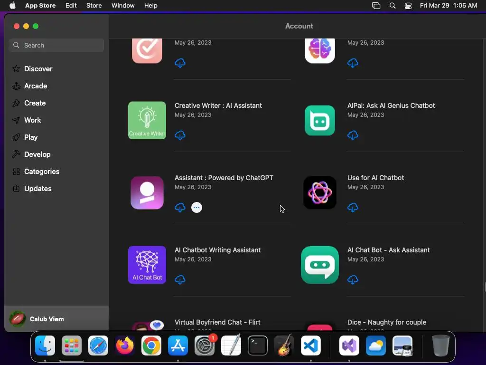486x365 pixels.
Task: Click App Store icon in the Dock
Action: (x=178, y=346)
